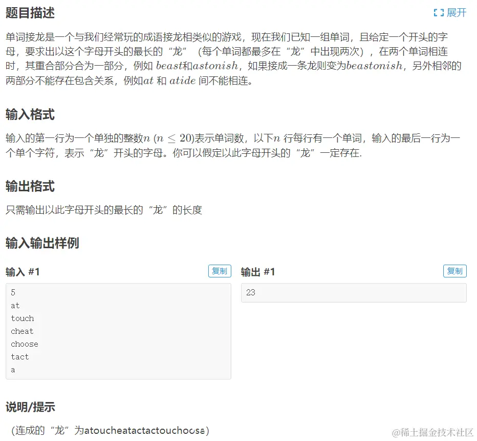This screenshot has width=477, height=441.
Task: Click the 展开 expand link
Action: [x=457, y=13]
